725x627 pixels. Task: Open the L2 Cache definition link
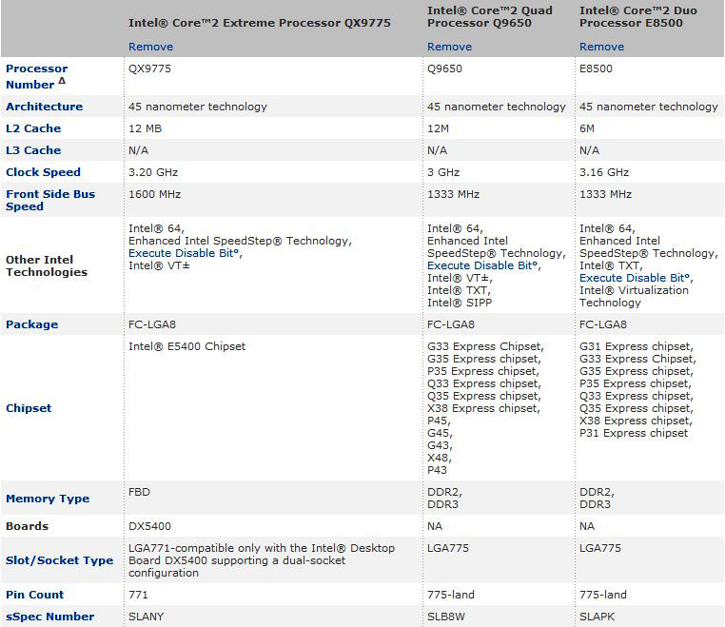pyautogui.click(x=33, y=128)
